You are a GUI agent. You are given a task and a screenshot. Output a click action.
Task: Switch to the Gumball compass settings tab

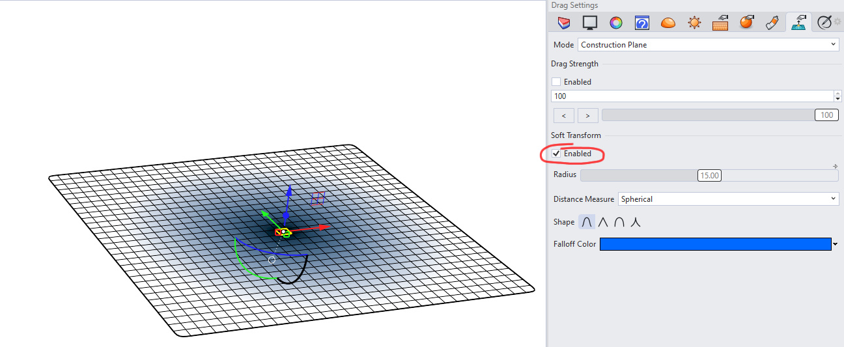click(x=825, y=23)
